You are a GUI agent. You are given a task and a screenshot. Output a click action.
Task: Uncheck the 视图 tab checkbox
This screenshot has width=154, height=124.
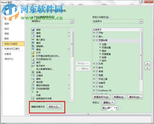[97, 75]
